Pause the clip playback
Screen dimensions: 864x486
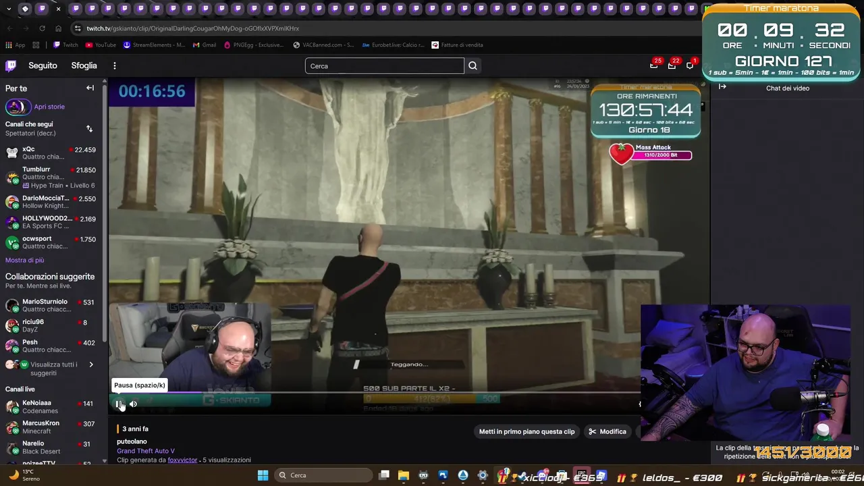(x=119, y=404)
